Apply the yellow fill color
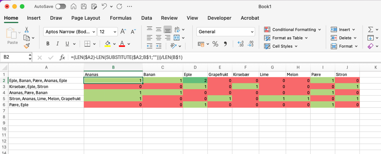 [x=107, y=44]
